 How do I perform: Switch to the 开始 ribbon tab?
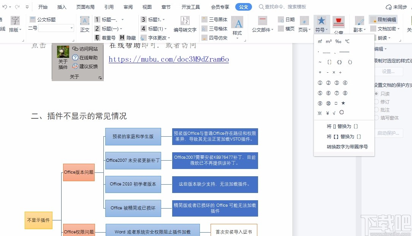(43, 6)
